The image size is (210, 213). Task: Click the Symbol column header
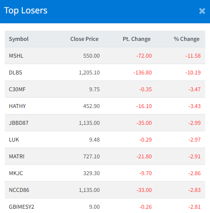19,39
